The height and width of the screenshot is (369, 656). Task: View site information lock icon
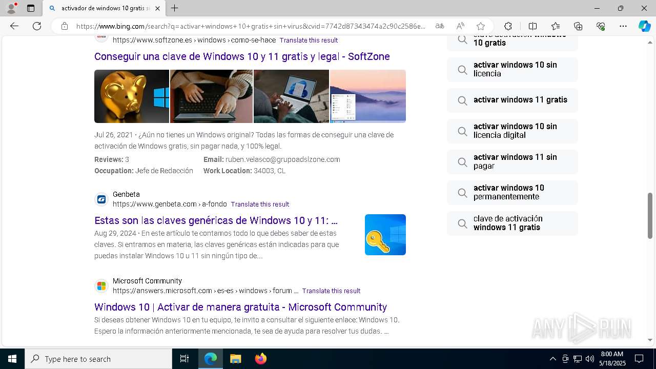64,26
